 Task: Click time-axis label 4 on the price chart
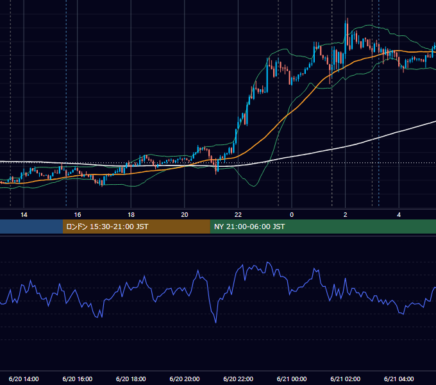(399, 215)
